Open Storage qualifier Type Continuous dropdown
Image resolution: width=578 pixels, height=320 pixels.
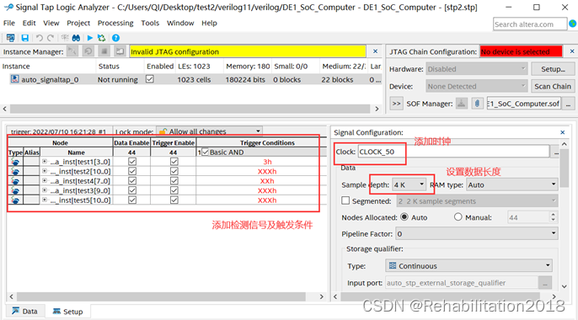coord(468,265)
